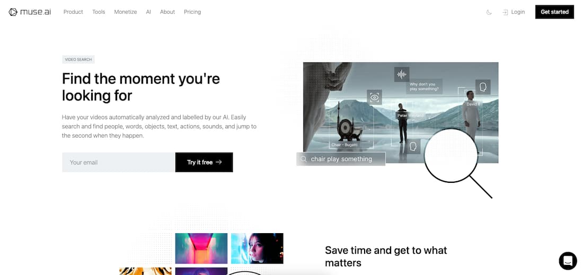Click the eye vision icon in the illustration
583x275 pixels.
click(x=374, y=97)
